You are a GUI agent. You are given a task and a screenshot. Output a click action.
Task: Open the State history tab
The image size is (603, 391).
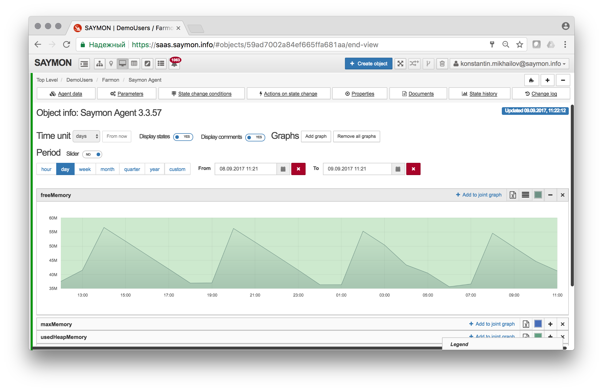pos(480,94)
